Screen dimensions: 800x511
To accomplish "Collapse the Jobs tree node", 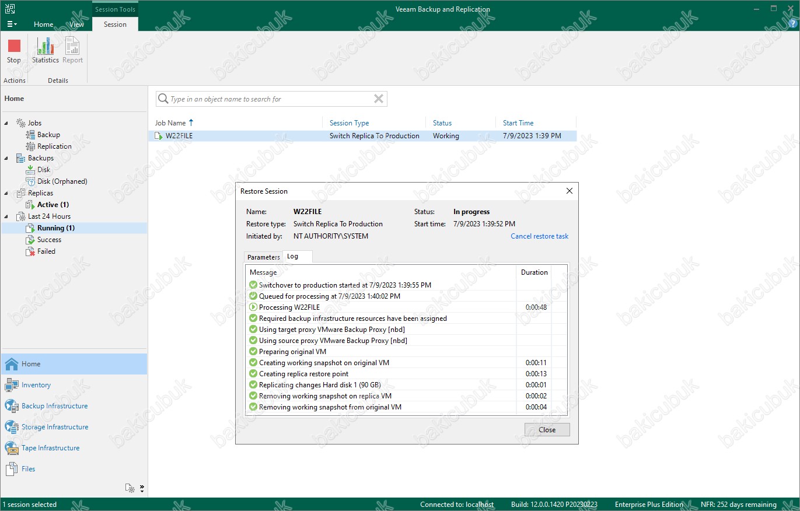I will click(x=6, y=123).
